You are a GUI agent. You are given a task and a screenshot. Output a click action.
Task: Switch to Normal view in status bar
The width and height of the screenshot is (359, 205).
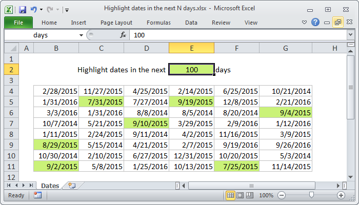coord(231,195)
